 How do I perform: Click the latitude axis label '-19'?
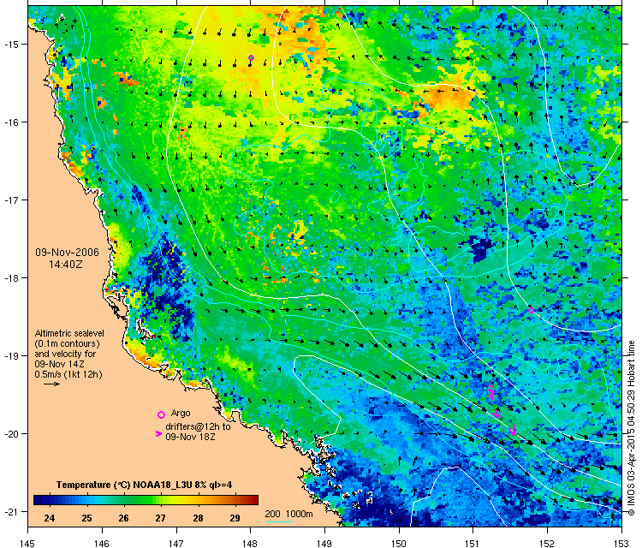click(10, 355)
